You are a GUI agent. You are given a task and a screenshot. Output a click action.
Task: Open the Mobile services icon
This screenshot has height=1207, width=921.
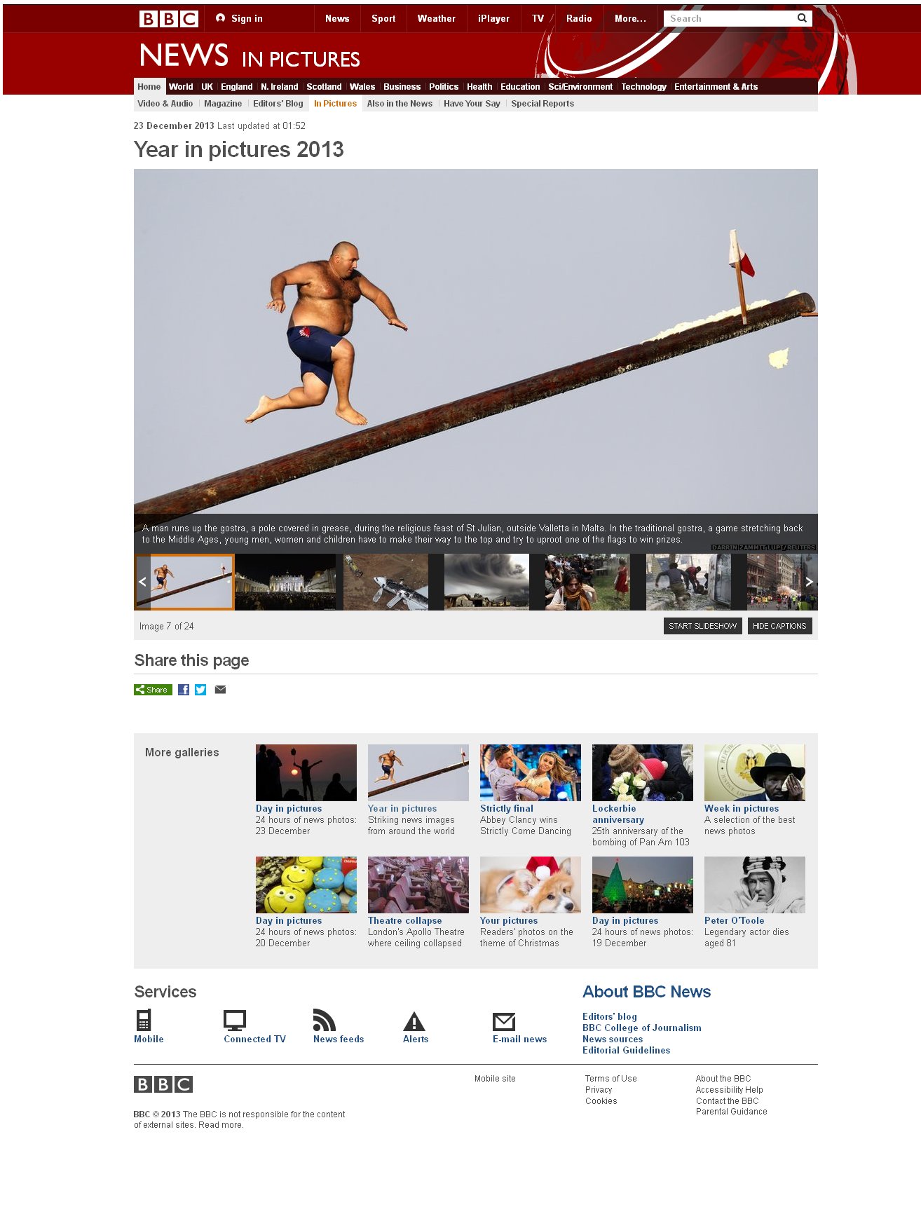point(144,1020)
